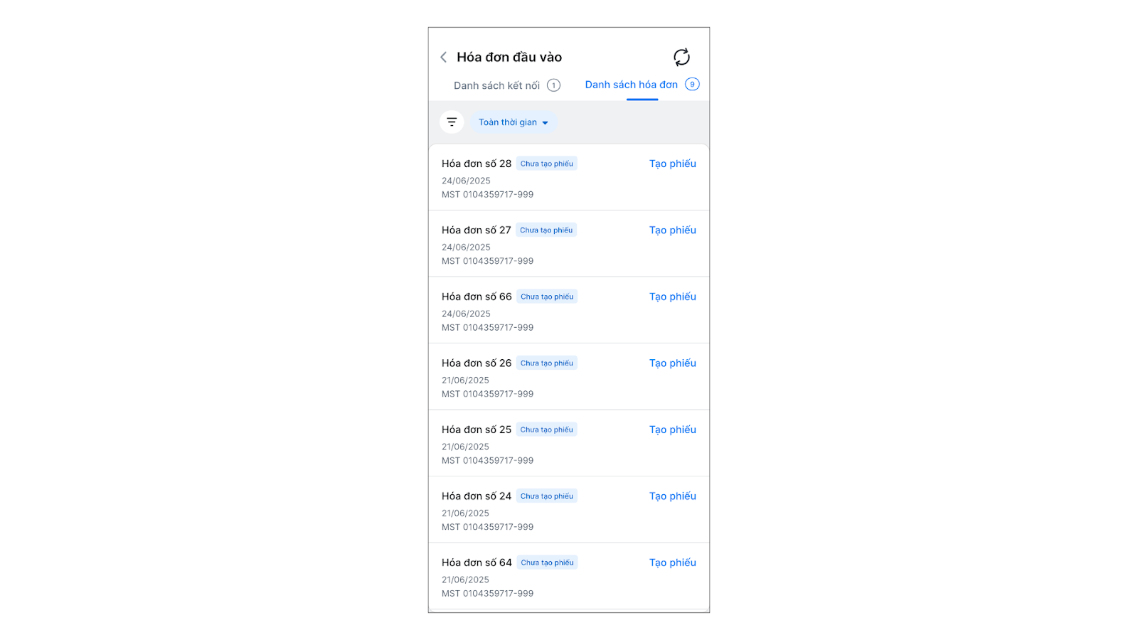Switch to Danh sách kết nối tab
The image size is (1138, 640).
click(x=496, y=85)
